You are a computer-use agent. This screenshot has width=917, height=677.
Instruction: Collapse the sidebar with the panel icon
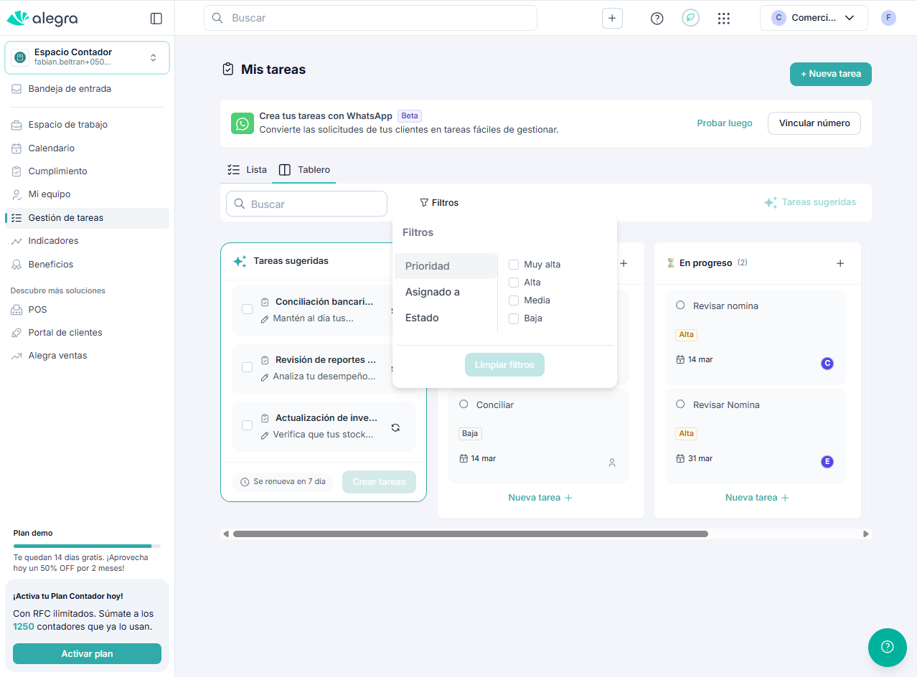pyautogui.click(x=156, y=19)
